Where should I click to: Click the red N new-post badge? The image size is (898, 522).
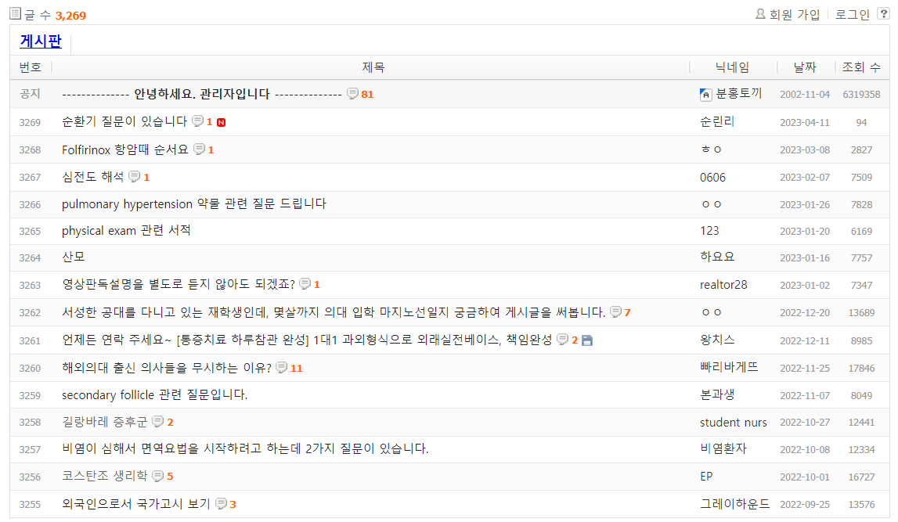[221, 123]
